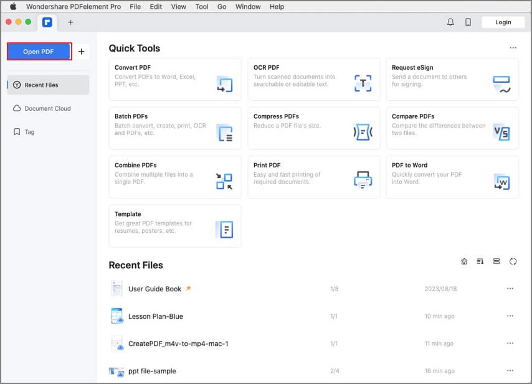Open the Combine PDFs tool
This screenshot has width=532, height=384.
pos(174,177)
